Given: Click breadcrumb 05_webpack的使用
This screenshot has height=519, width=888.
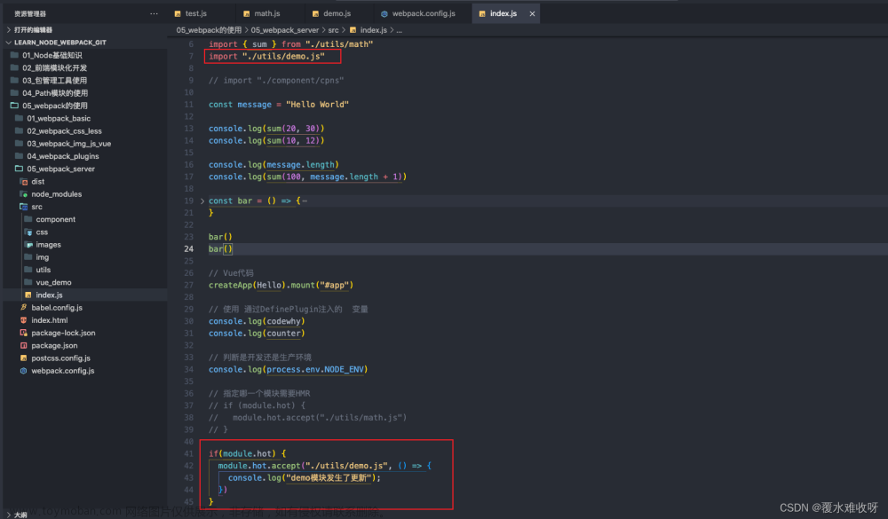Looking at the screenshot, I should (209, 30).
